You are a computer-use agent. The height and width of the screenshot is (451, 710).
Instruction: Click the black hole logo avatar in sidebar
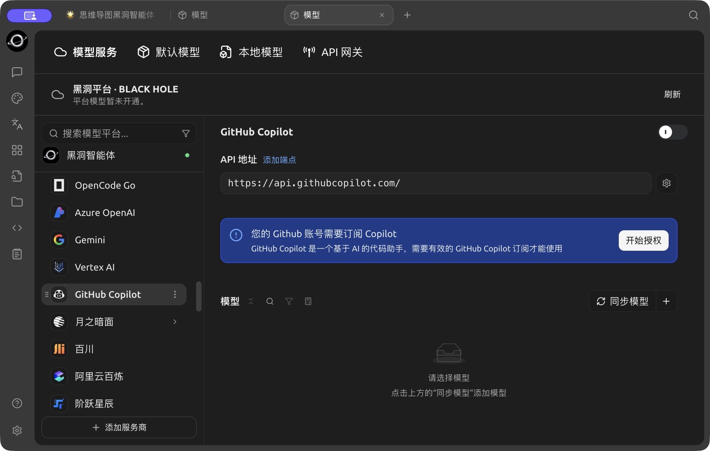coord(17,41)
